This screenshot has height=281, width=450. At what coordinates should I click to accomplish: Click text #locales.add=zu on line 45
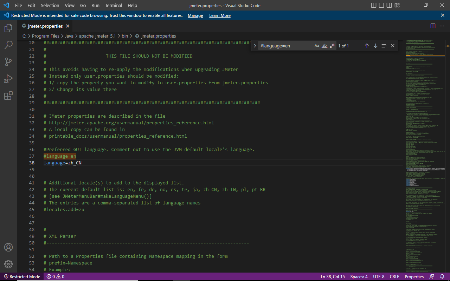64,210
